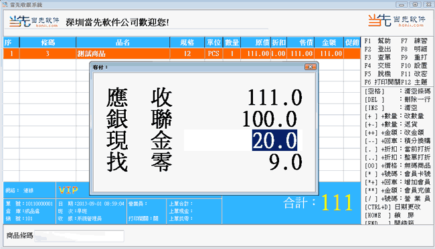Image resolution: width=435 pixels, height=249 pixels.
Task: Click the [CTRL+D] 日期更改 hint line
Action: [x=393, y=207]
